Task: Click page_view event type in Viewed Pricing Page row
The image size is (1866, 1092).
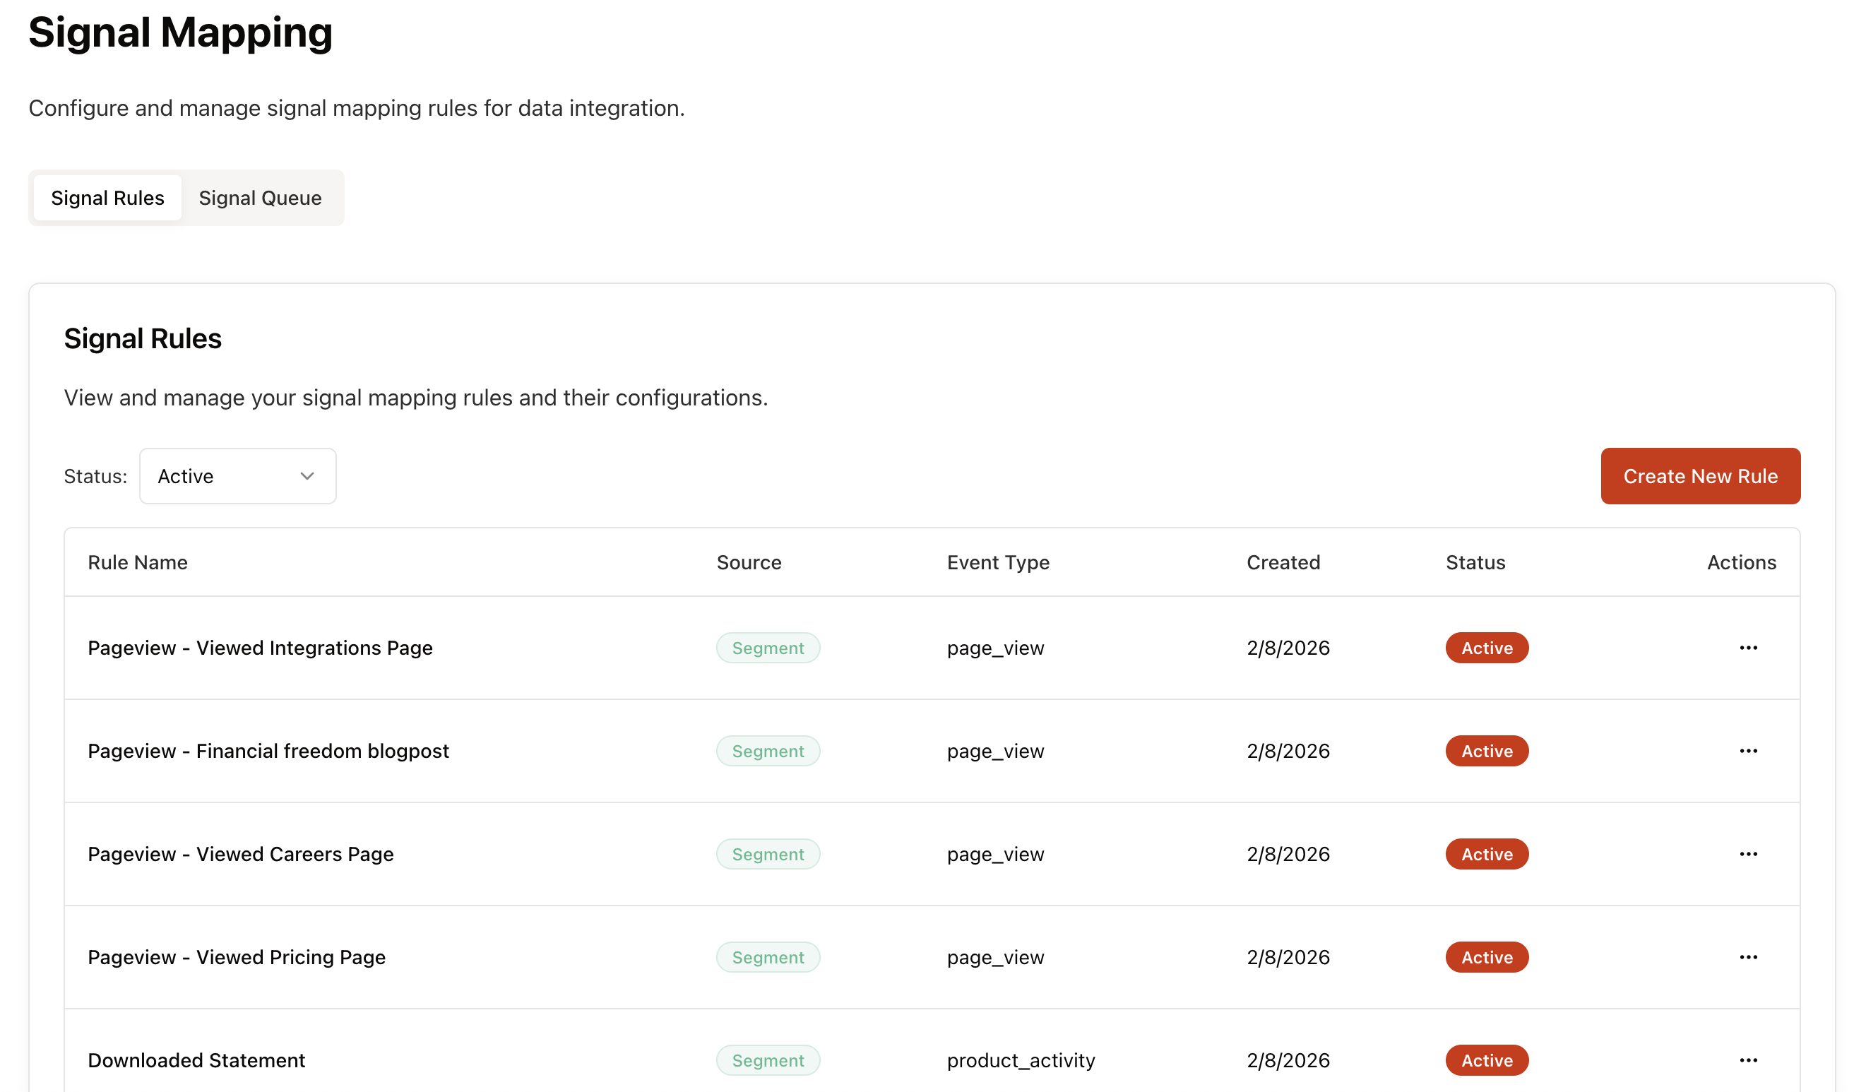Action: pos(995,957)
